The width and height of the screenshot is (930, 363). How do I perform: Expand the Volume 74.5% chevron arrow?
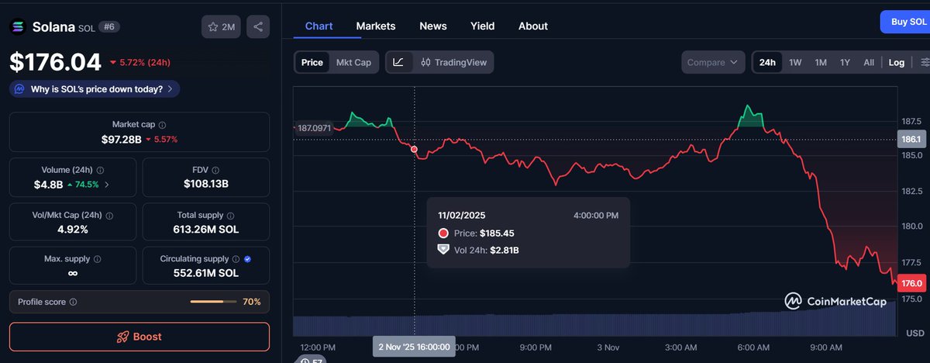[107, 185]
